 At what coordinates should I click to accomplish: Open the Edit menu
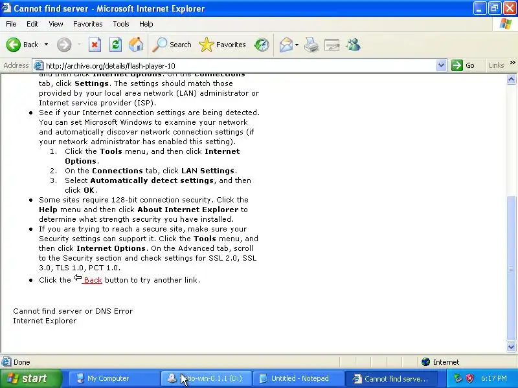(32, 24)
